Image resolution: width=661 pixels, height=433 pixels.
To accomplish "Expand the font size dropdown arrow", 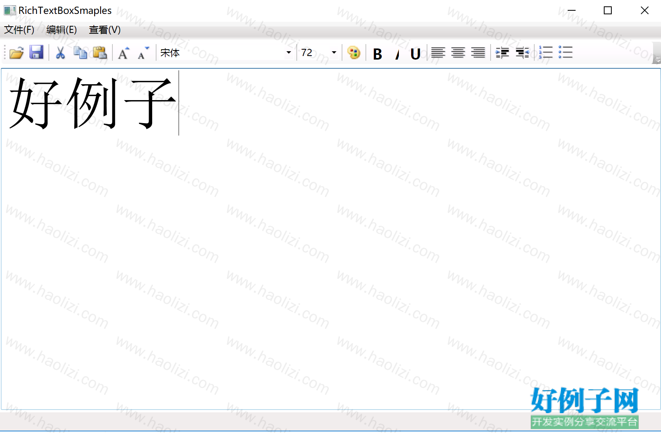I will [x=334, y=52].
